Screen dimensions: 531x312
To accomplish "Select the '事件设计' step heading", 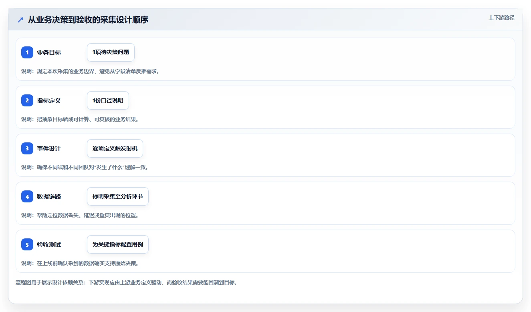I will click(x=49, y=148).
